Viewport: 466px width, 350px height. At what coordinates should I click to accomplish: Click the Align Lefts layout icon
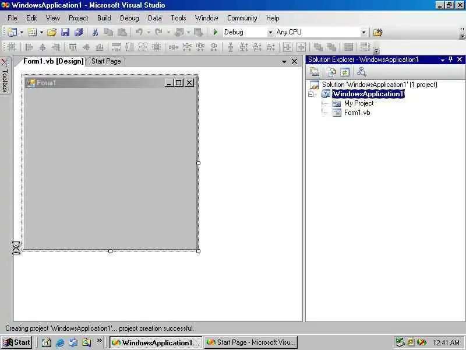point(29,47)
